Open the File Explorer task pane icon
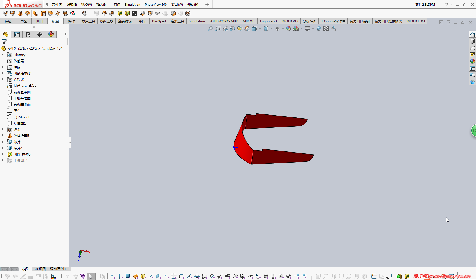 point(472,48)
